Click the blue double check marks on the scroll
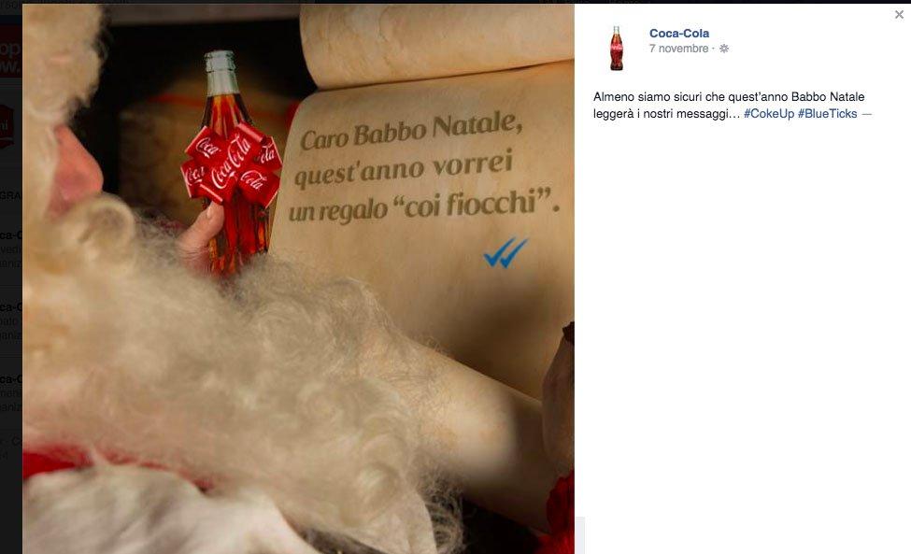This screenshot has height=554, width=911. coord(505,252)
